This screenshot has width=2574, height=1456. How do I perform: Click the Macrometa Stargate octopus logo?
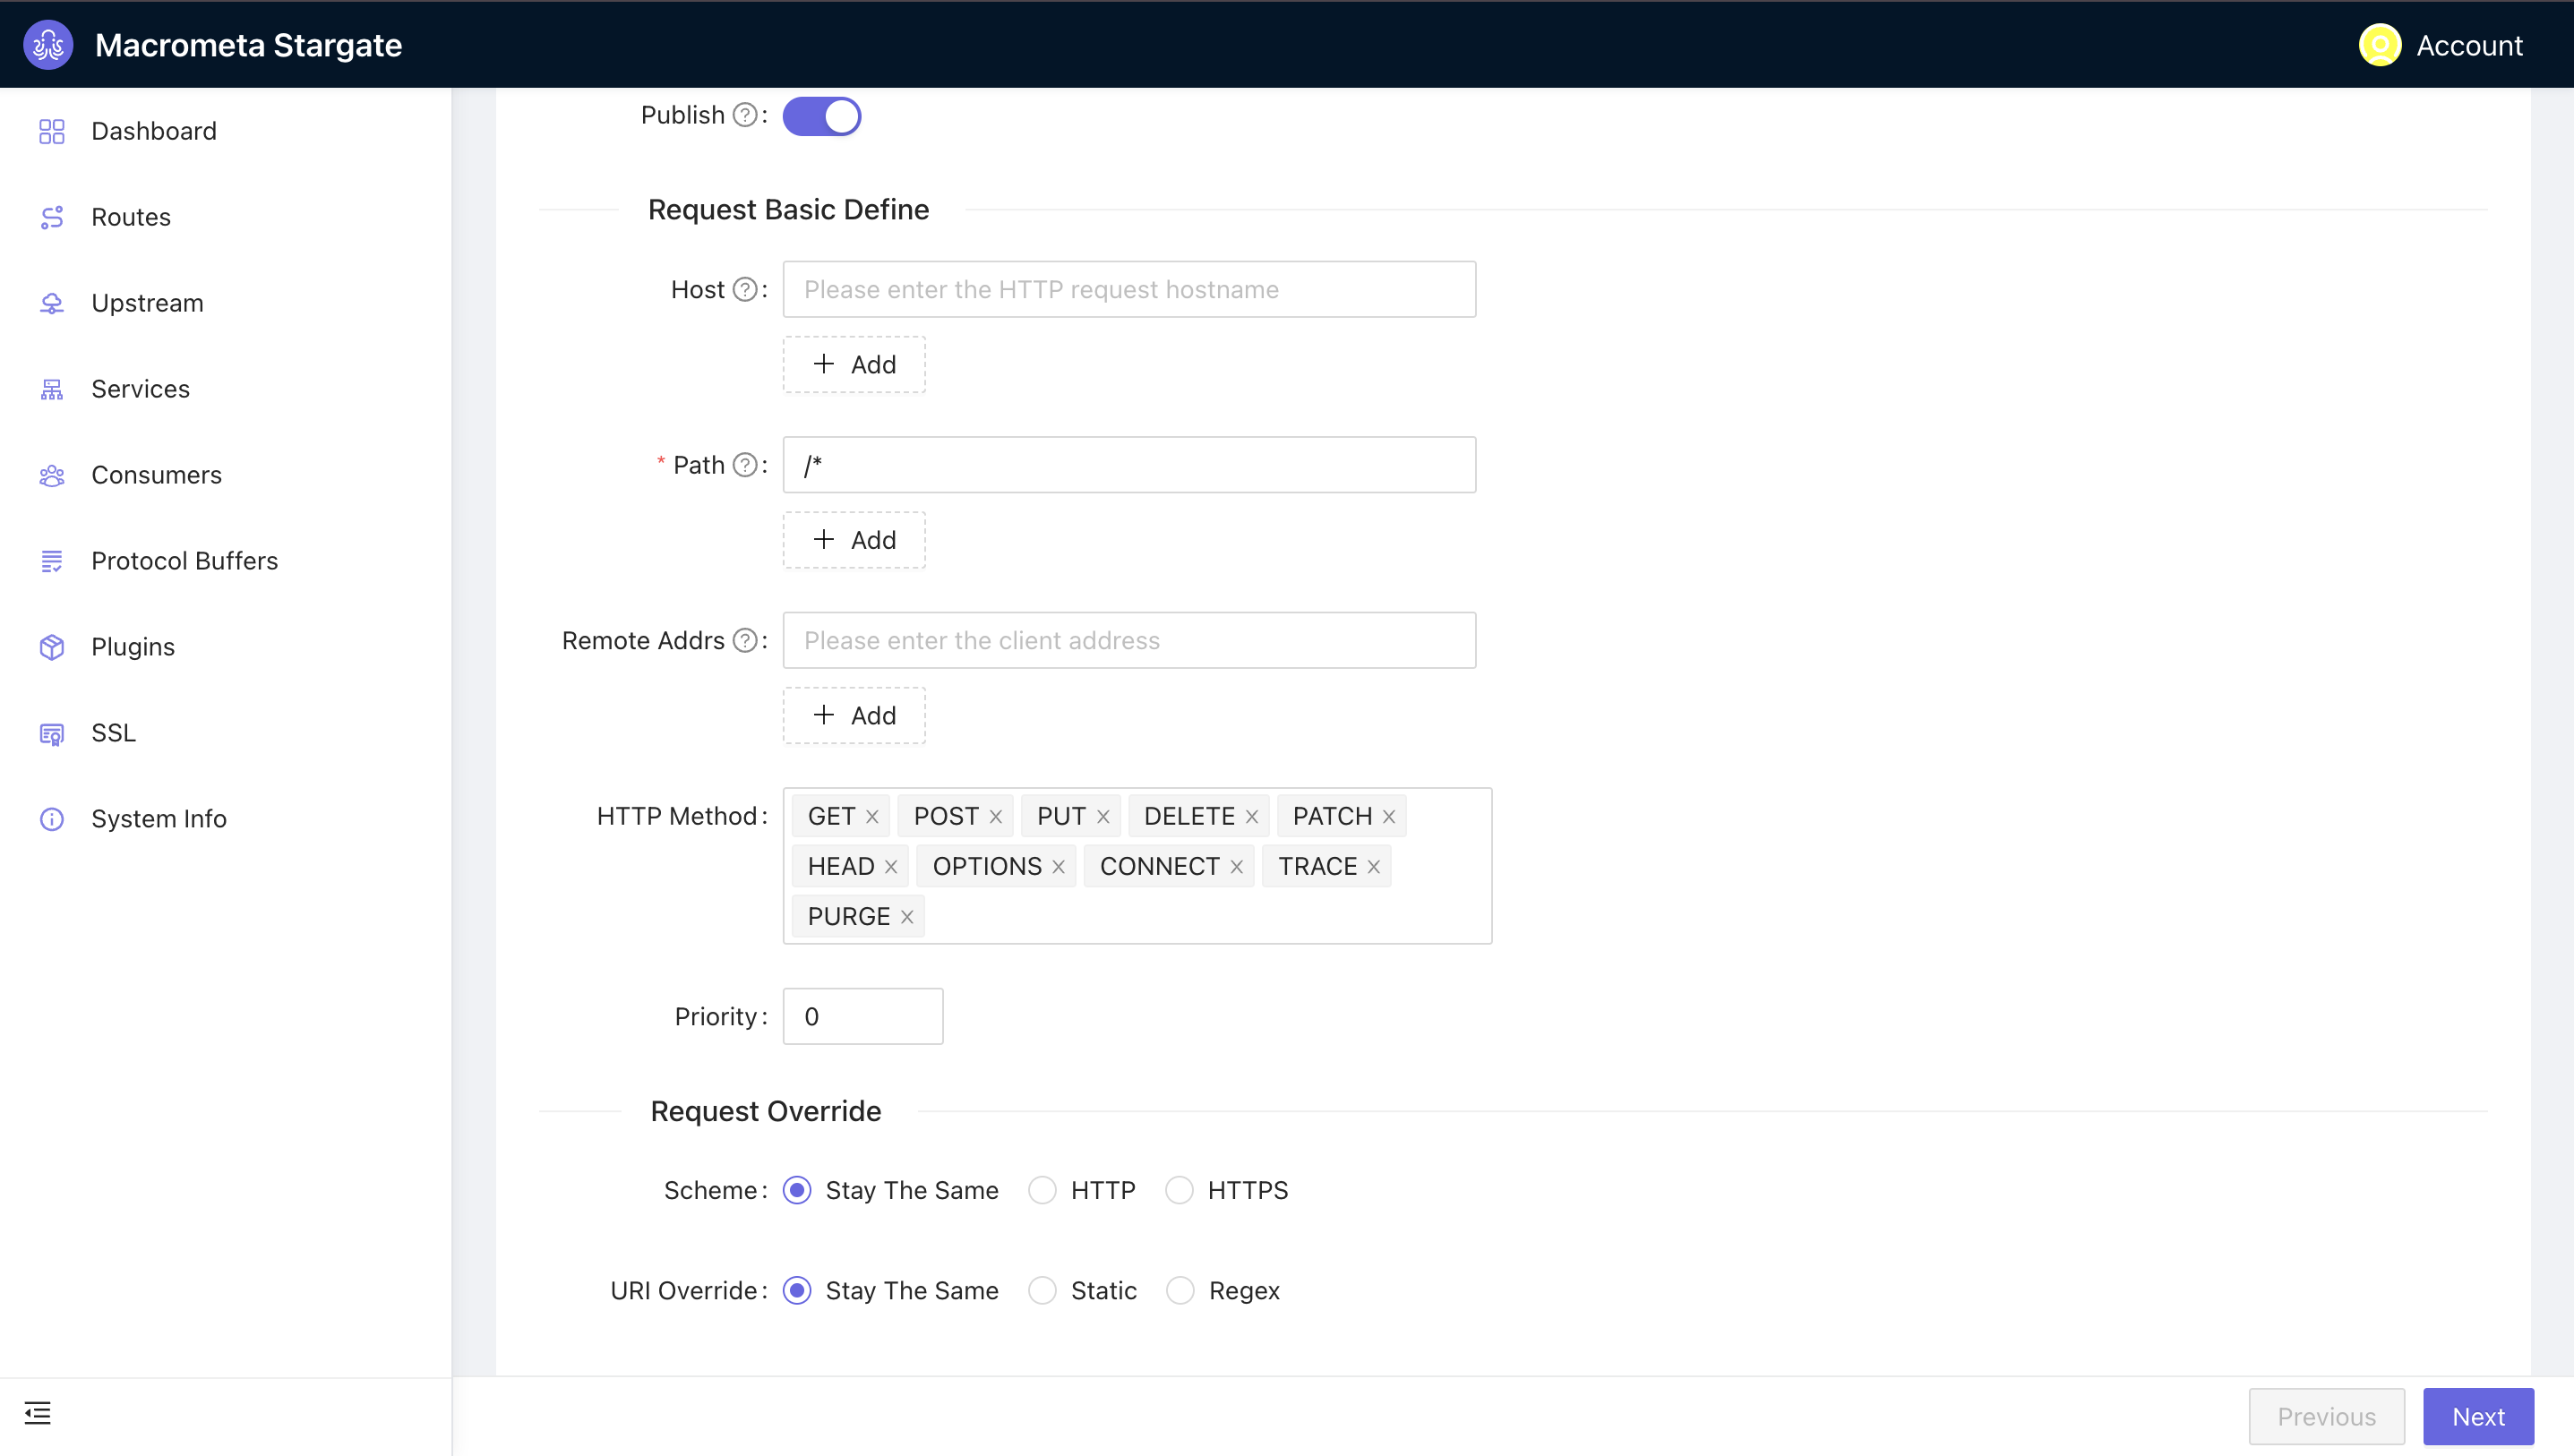48,45
